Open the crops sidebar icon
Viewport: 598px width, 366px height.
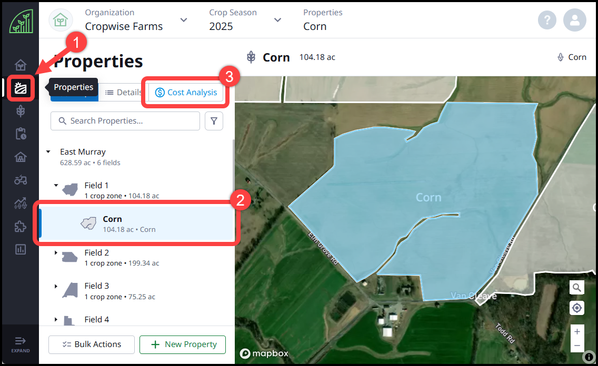tap(20, 111)
